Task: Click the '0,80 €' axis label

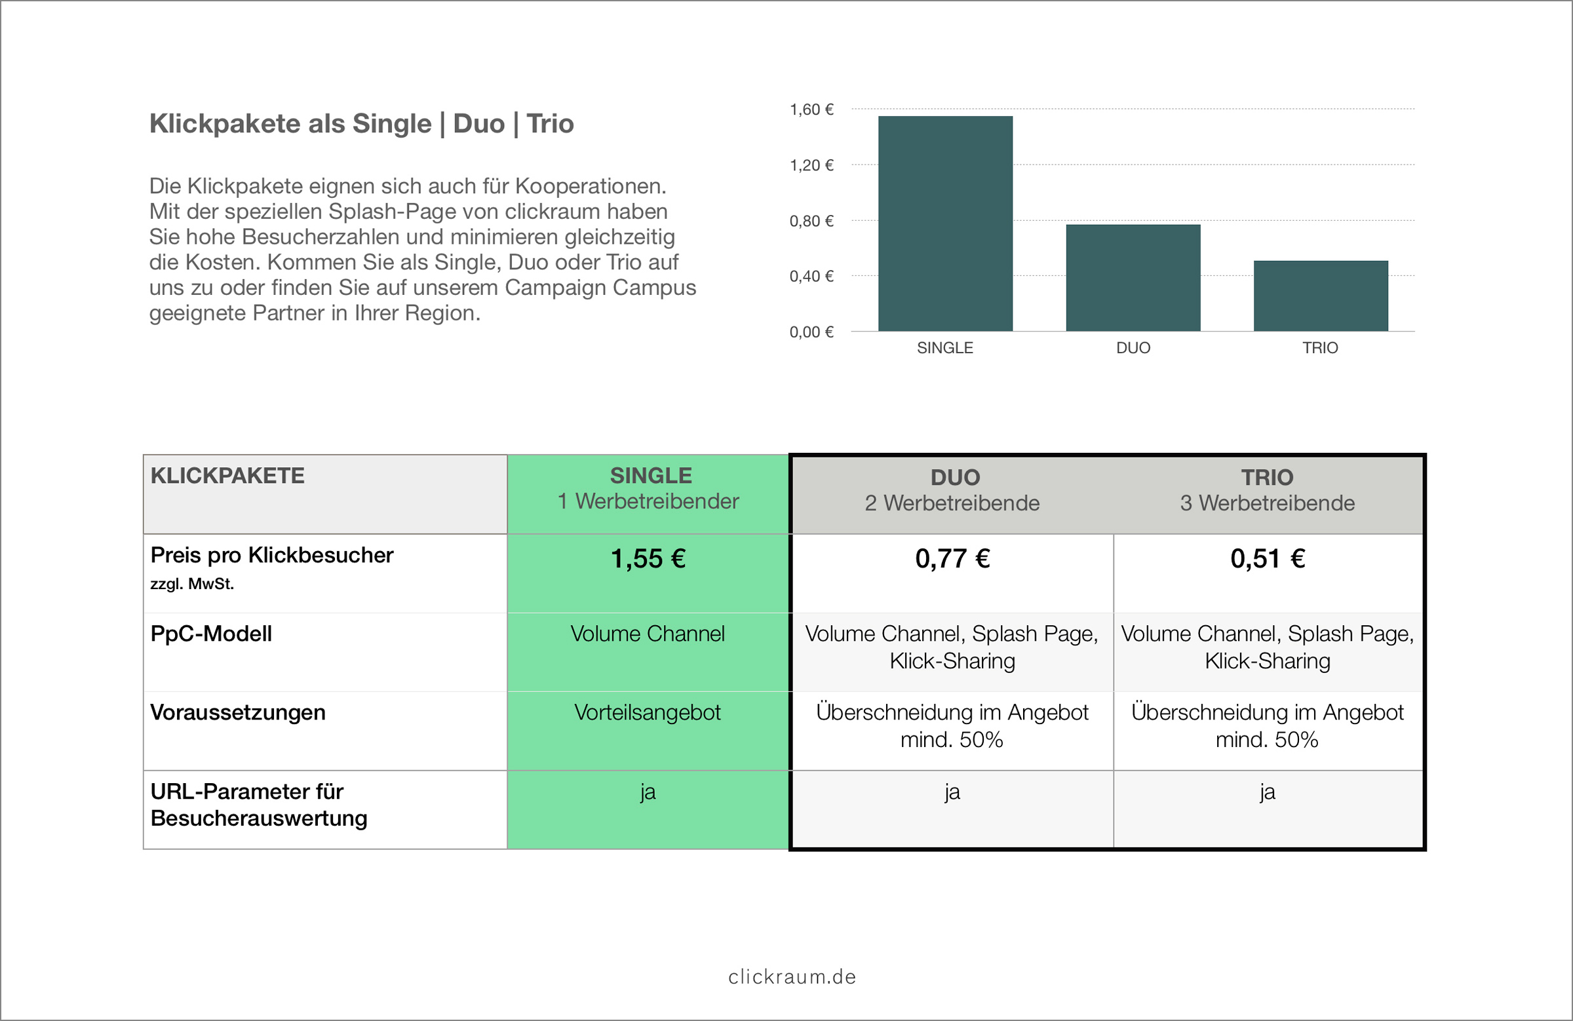Action: pos(811,221)
